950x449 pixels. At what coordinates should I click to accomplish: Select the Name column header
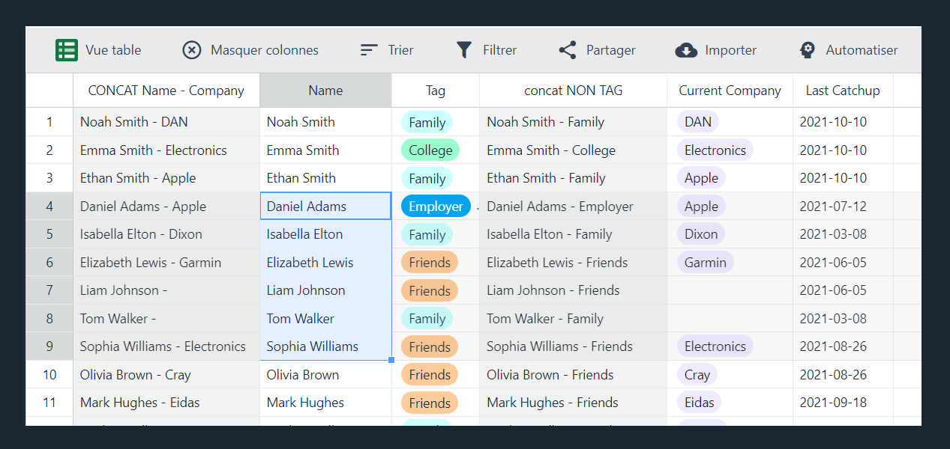point(325,91)
